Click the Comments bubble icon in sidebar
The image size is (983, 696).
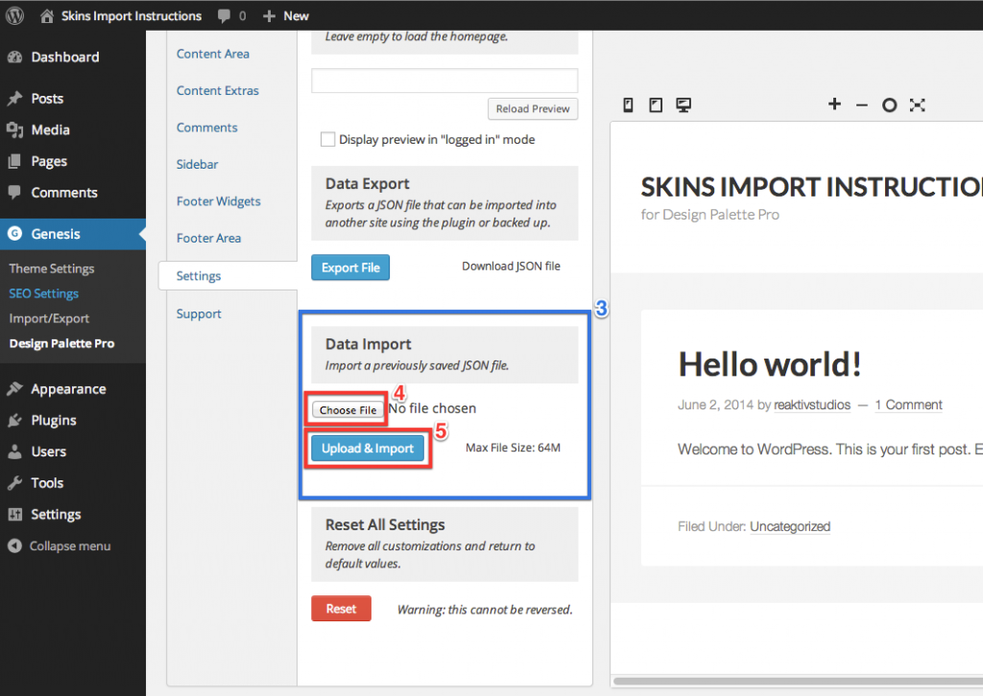pos(15,192)
